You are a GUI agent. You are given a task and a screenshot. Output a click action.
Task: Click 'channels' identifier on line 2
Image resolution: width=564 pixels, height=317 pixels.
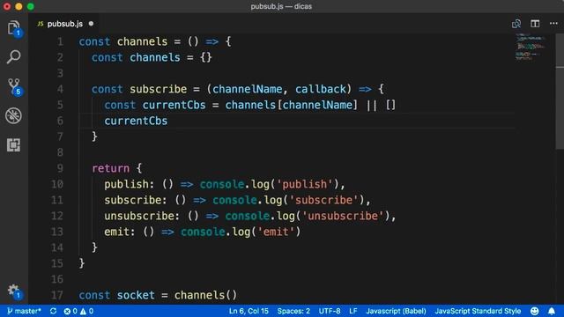tap(155, 57)
